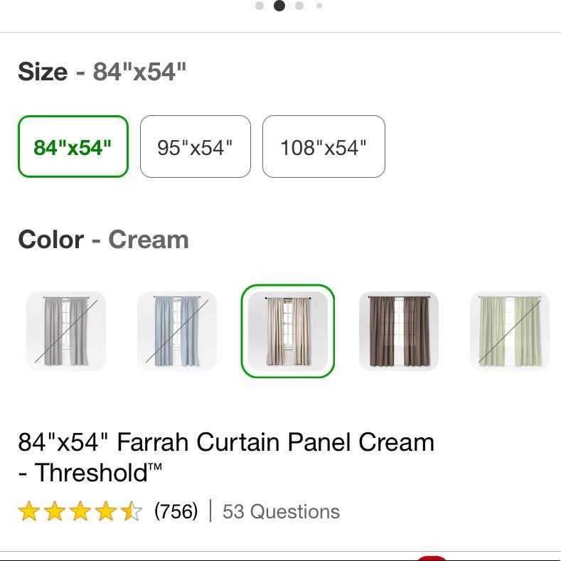This screenshot has width=561, height=561.
Task: Tap the Color - Cream heading
Action: pyautogui.click(x=103, y=240)
